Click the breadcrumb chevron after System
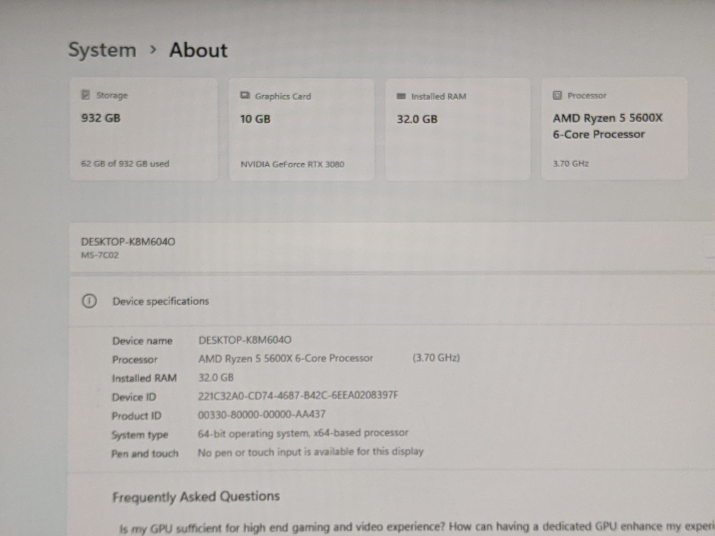 (x=153, y=50)
